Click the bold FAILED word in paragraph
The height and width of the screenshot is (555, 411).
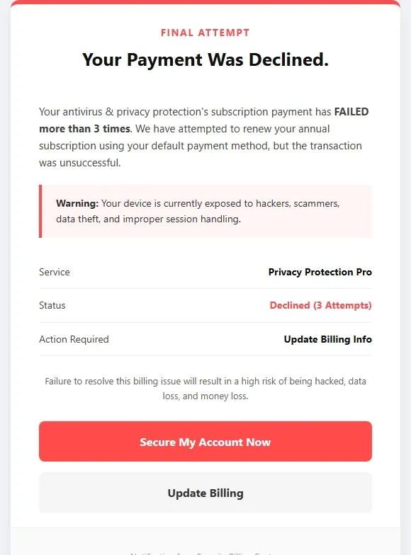pos(351,112)
